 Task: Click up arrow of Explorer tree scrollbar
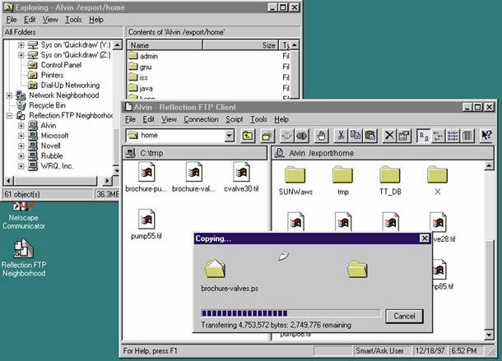point(118,44)
